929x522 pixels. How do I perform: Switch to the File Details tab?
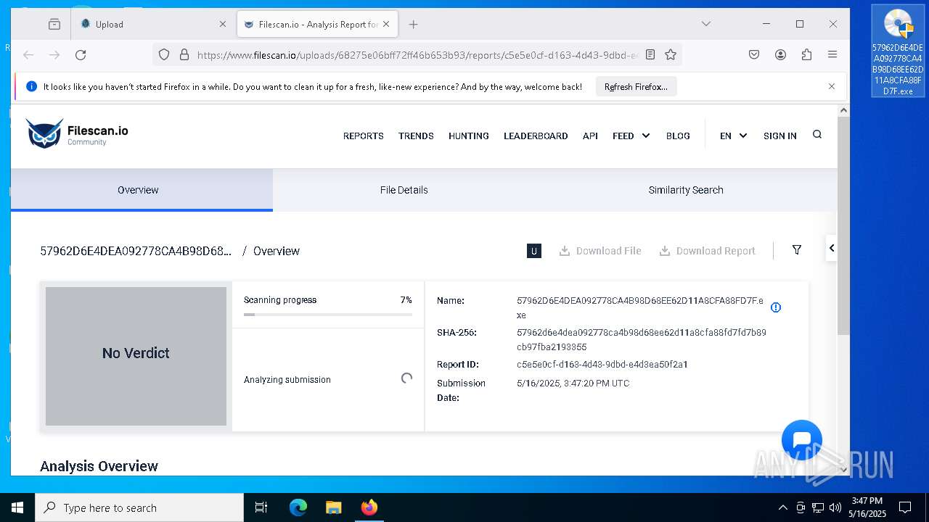404,190
